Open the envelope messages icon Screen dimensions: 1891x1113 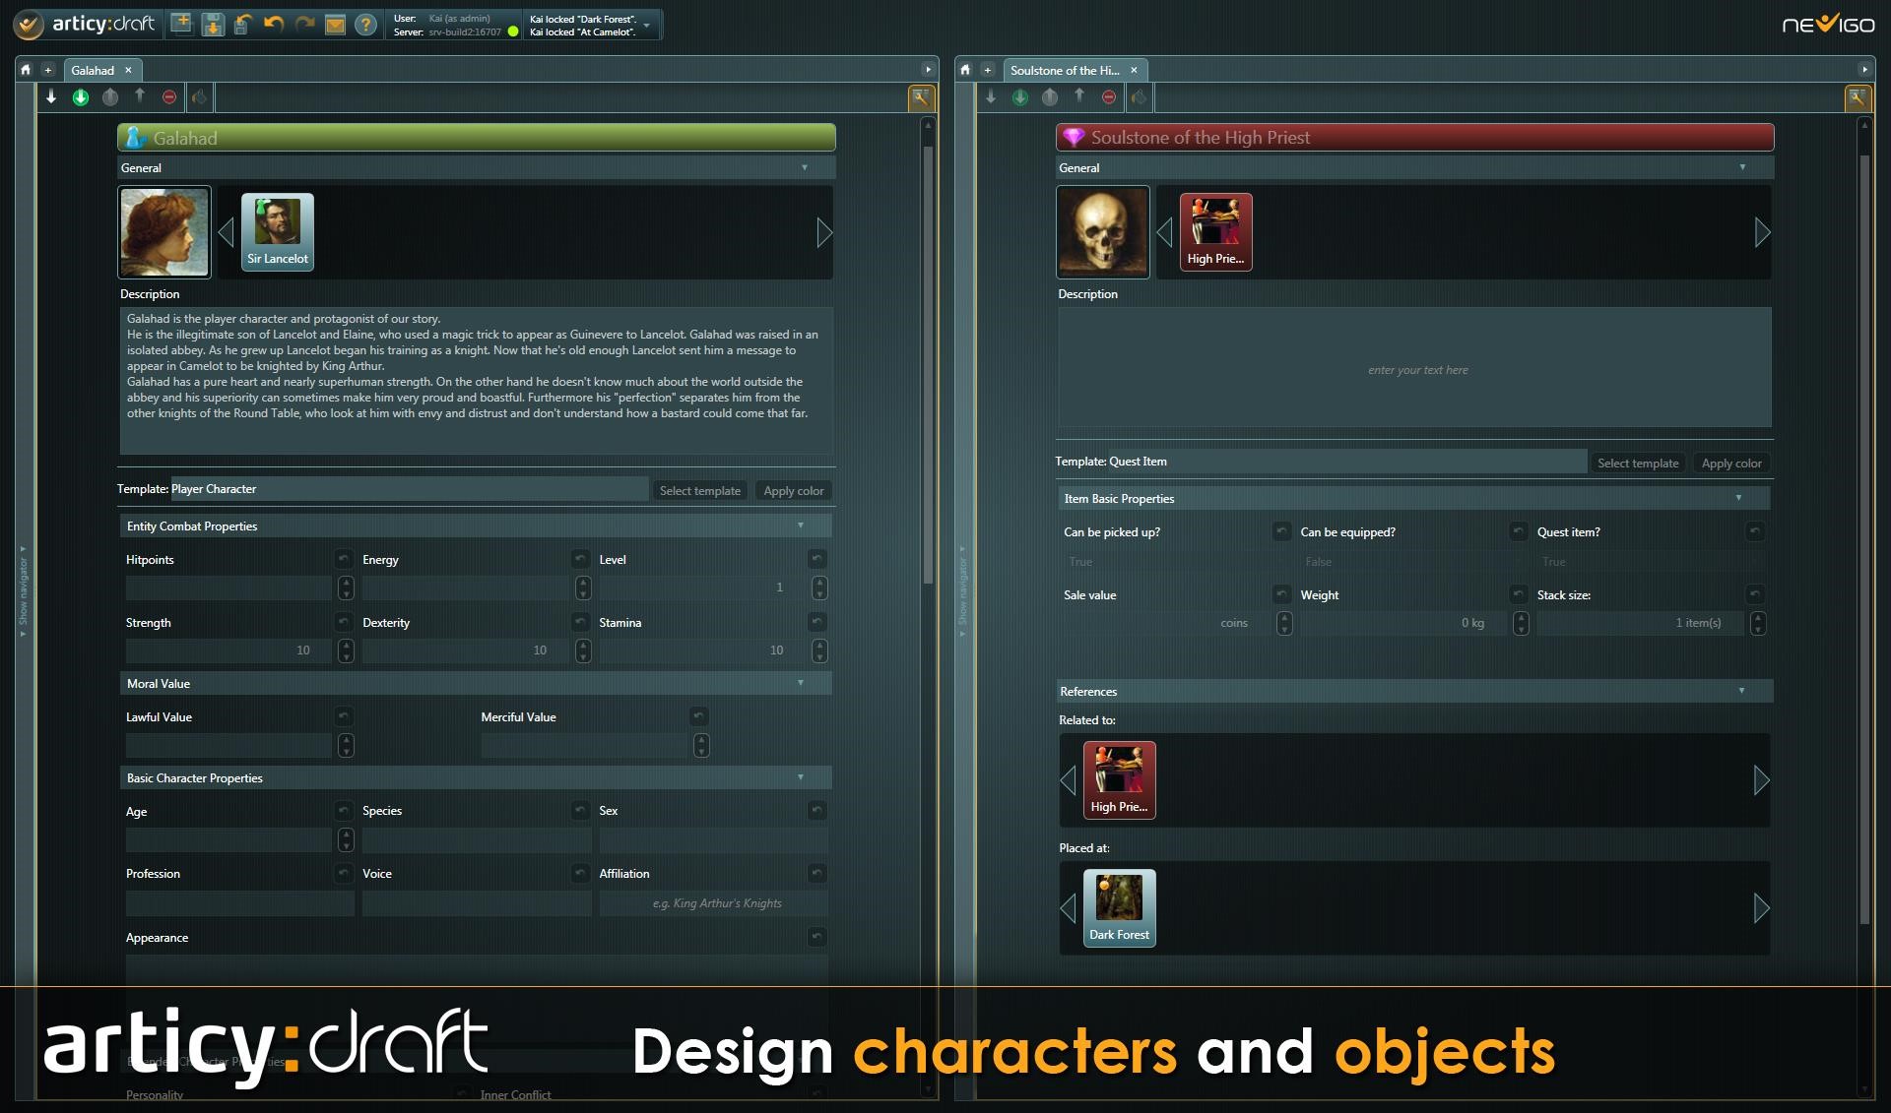pos(335,25)
